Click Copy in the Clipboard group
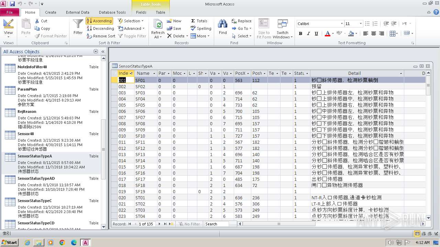Screen dimensions: 440x247 [42, 28]
